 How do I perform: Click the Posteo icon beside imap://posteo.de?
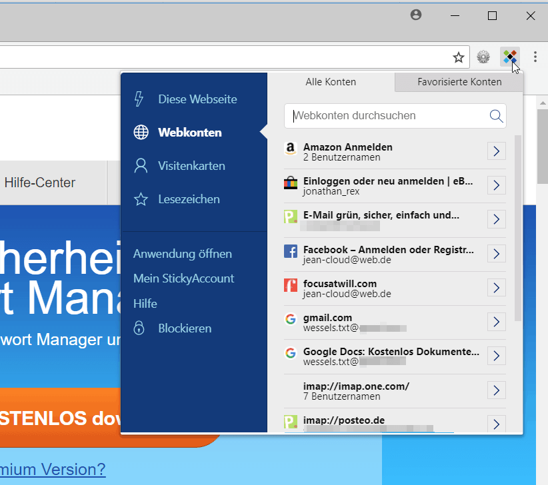[291, 422]
